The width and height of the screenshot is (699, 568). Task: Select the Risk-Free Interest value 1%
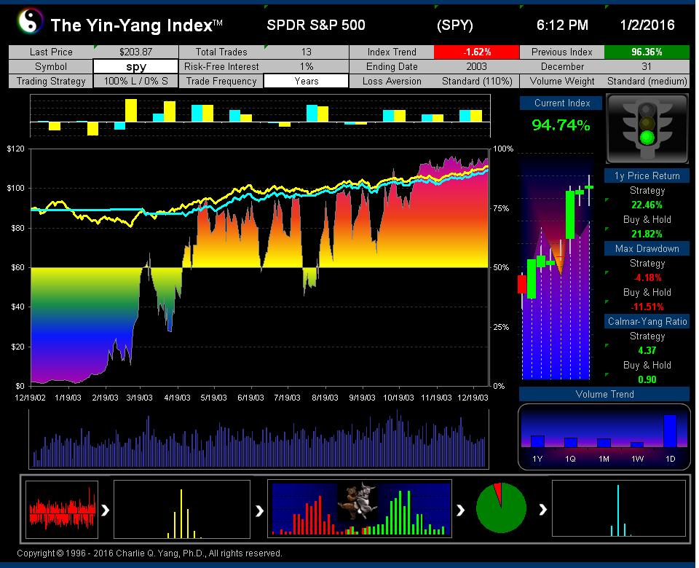point(307,66)
